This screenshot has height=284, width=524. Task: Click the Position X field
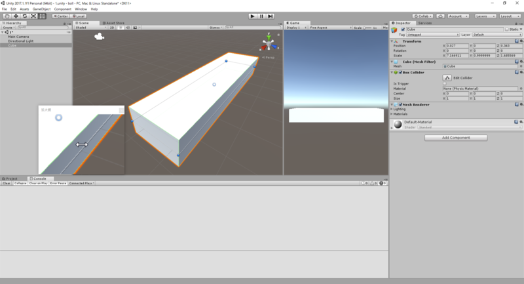coord(457,46)
